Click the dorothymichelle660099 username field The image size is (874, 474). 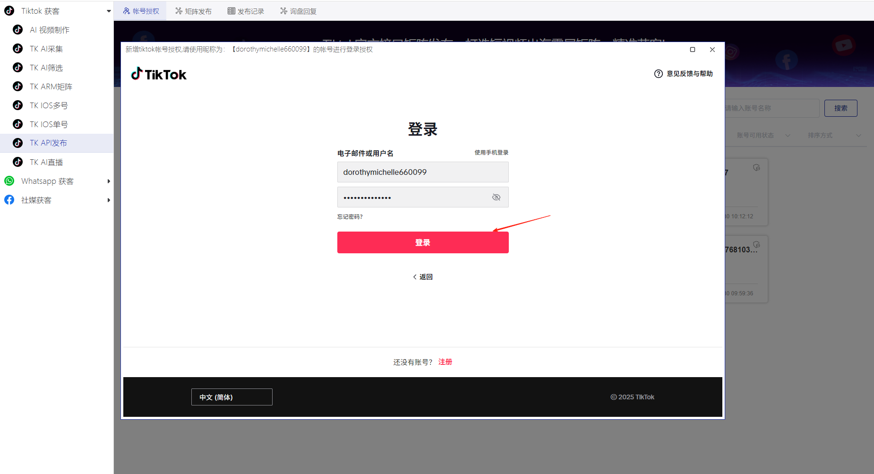[422, 172]
